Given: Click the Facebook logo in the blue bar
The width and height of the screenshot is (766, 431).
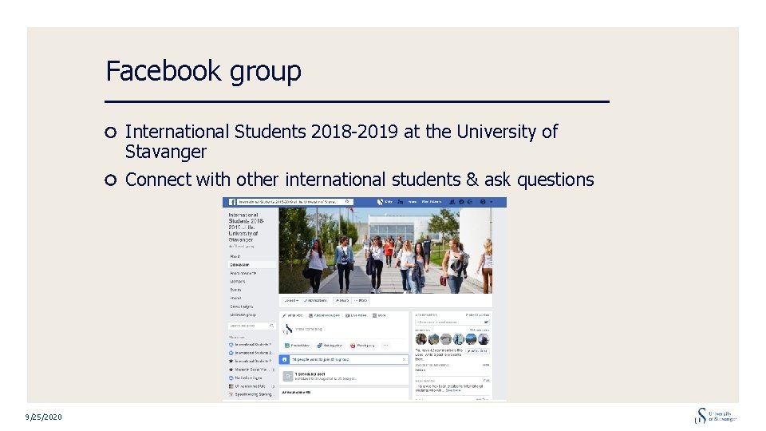Looking at the screenshot, I should point(232,202).
